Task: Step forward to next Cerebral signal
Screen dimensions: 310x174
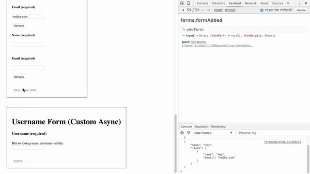Action: pos(203,10)
